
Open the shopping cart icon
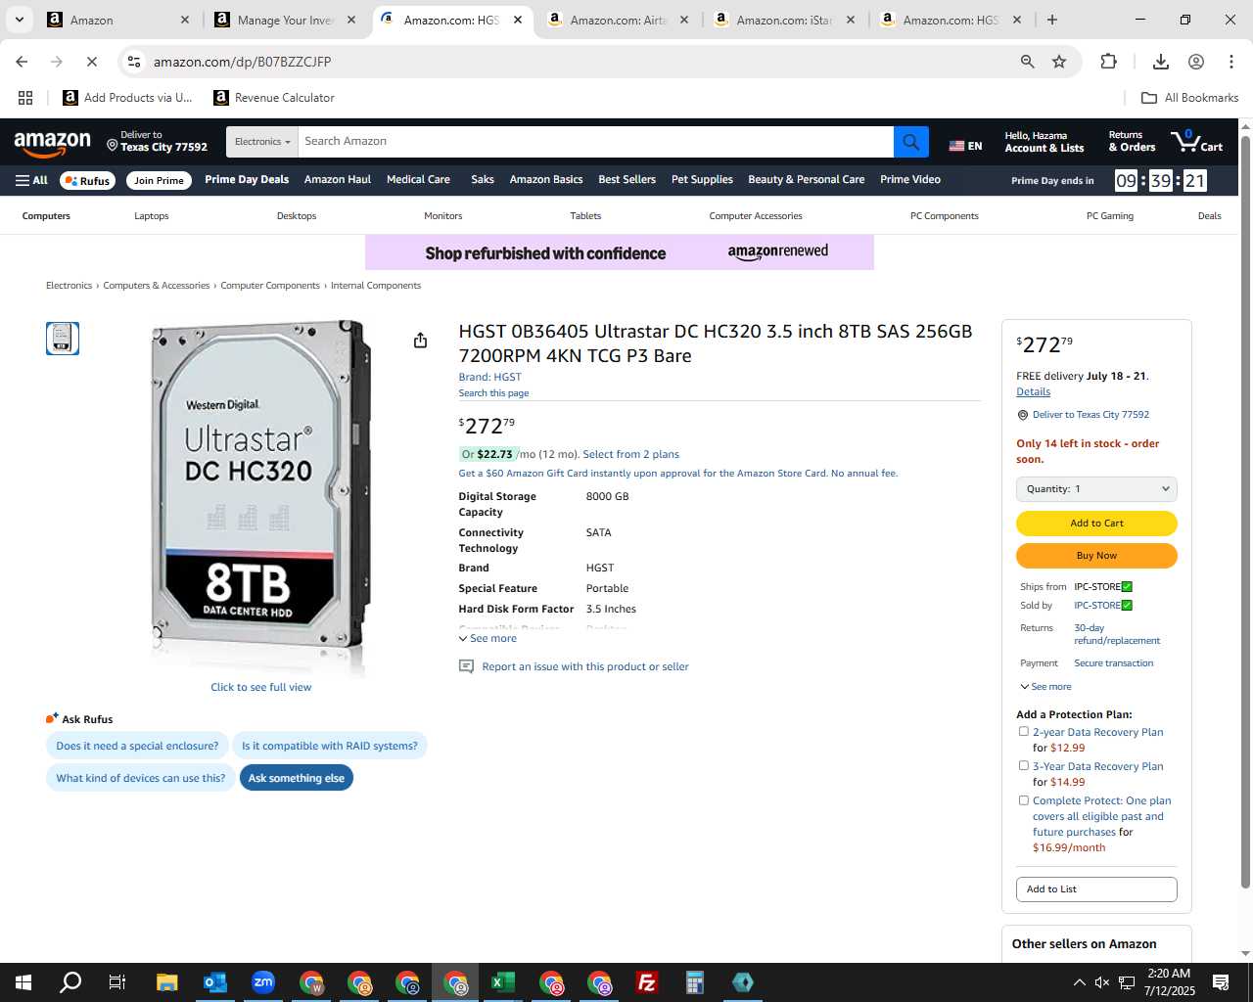(1197, 142)
